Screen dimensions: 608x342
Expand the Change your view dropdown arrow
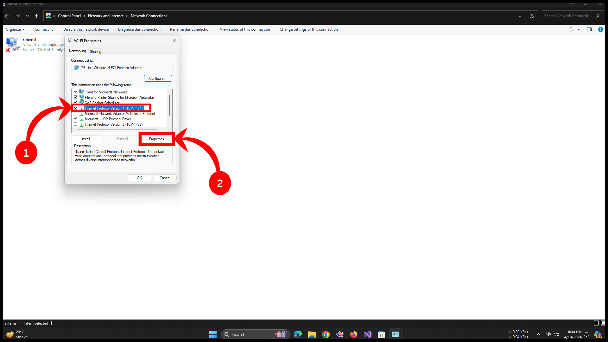[579, 29]
